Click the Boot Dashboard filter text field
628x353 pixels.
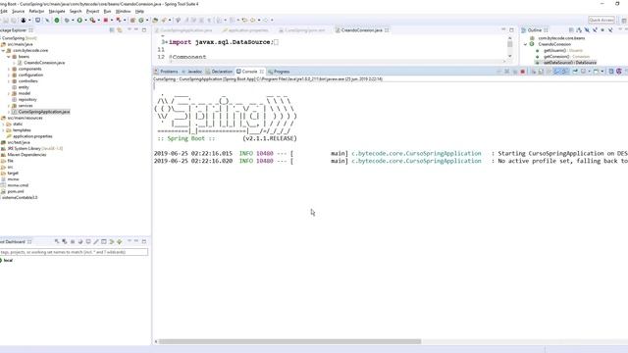[x=74, y=252]
